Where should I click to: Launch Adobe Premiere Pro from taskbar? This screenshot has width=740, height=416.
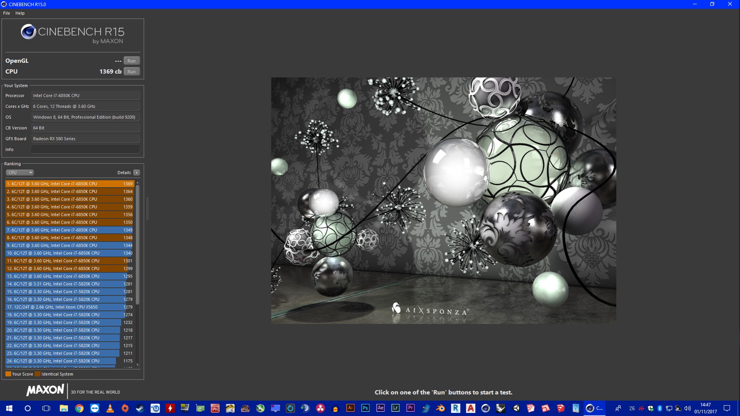point(410,408)
